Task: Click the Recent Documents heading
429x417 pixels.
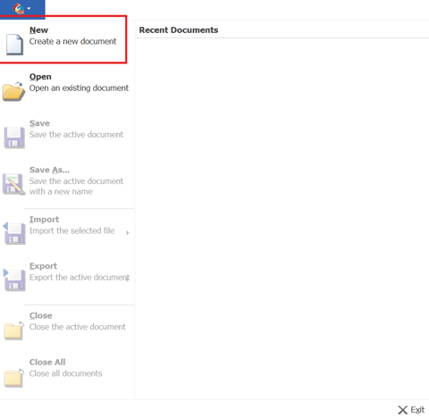Action: tap(179, 30)
